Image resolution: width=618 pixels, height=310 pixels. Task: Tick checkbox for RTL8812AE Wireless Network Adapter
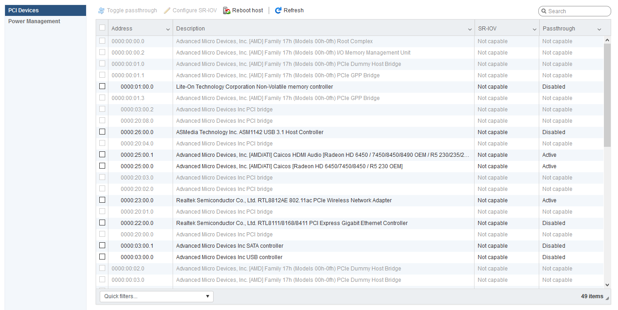point(102,200)
